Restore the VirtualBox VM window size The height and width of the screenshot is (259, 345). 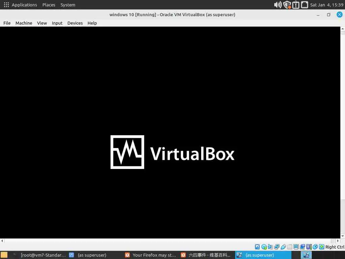coord(329,15)
